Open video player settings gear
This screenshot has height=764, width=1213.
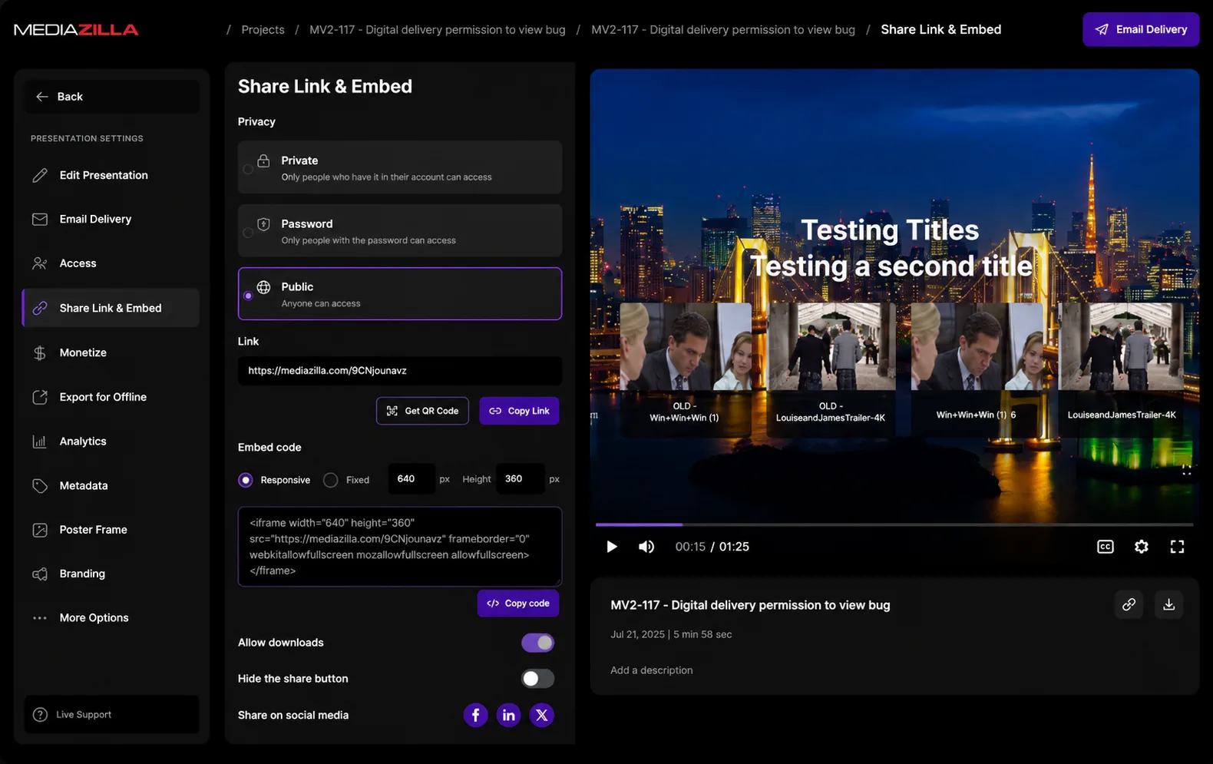coord(1142,547)
